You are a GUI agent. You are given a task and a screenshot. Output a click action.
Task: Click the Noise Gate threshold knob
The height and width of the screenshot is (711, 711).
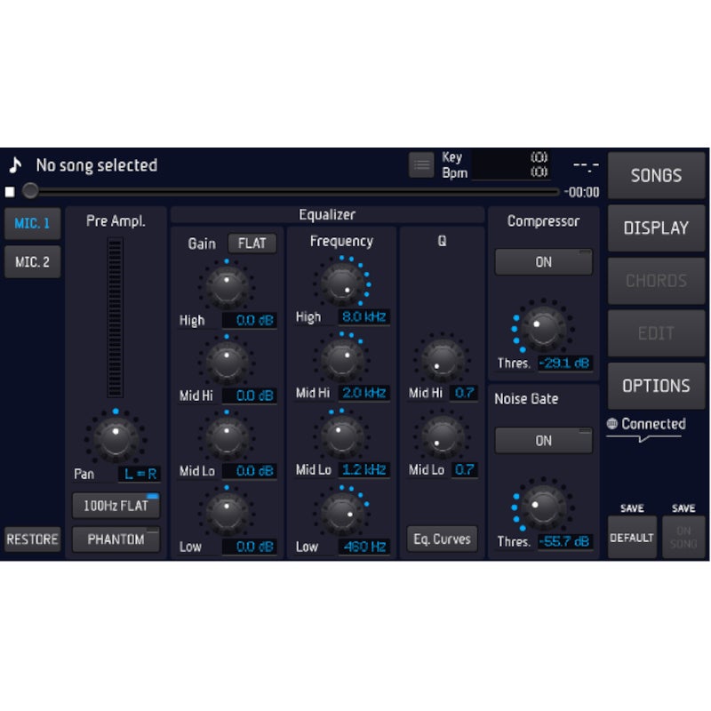click(x=543, y=507)
